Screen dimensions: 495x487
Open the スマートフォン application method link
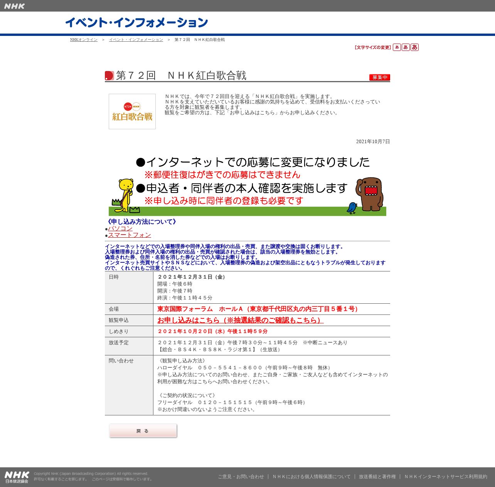[x=130, y=235]
